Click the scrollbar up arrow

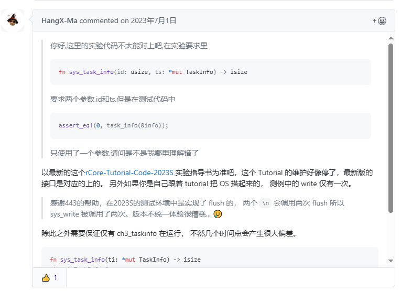(x=391, y=37)
